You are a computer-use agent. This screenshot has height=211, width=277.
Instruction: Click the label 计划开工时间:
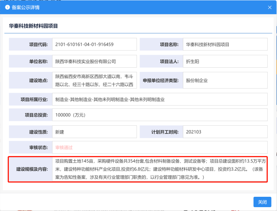click(165, 132)
